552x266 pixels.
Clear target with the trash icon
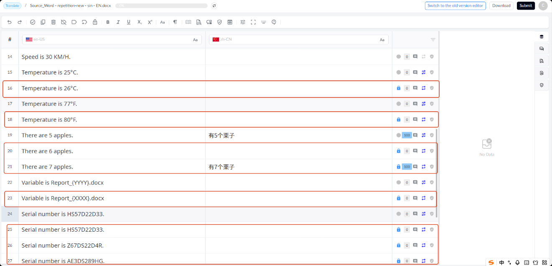point(53,22)
